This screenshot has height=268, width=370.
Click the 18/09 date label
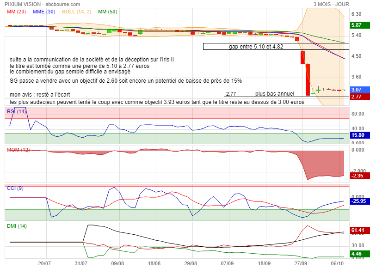(x=264, y=263)
